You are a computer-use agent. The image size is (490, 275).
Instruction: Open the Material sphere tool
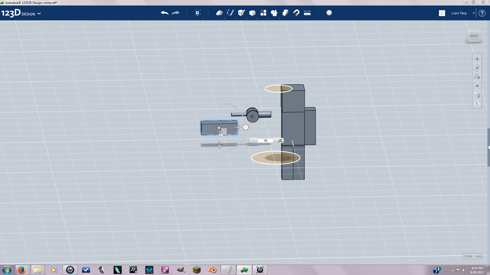(329, 13)
